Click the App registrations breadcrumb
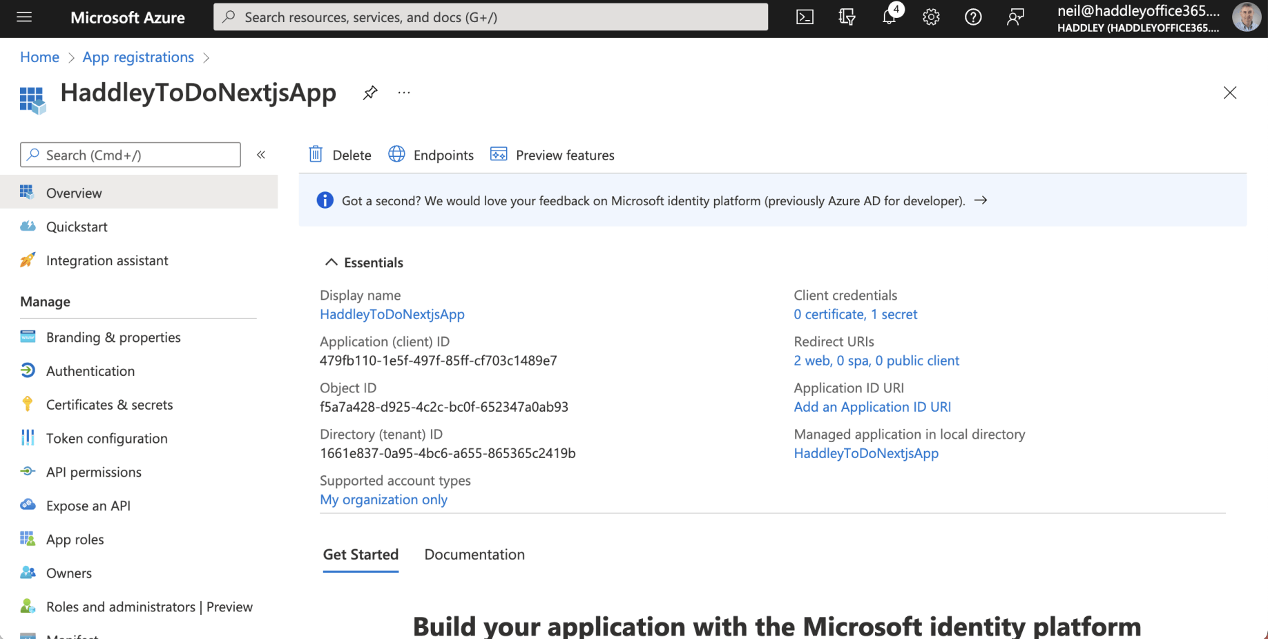 pyautogui.click(x=138, y=57)
